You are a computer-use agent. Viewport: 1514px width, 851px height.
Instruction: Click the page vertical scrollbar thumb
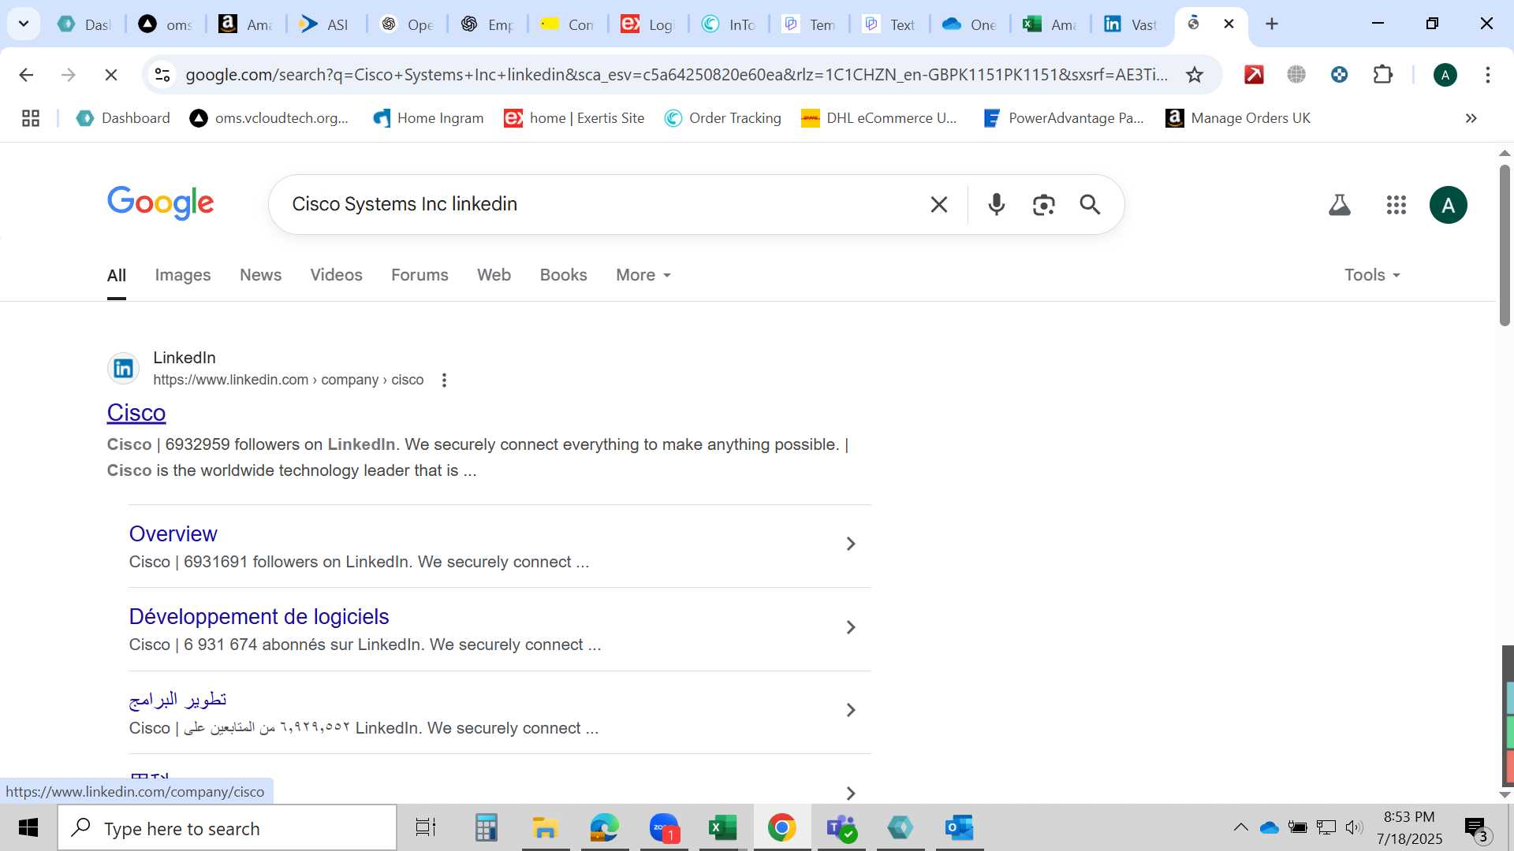pos(1505,244)
